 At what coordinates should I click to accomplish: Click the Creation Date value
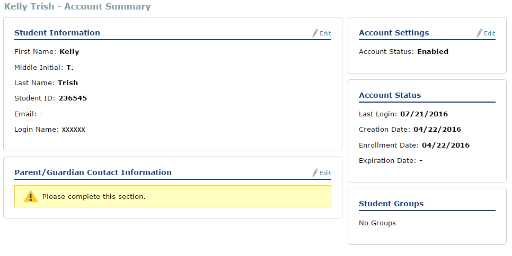[x=437, y=130]
